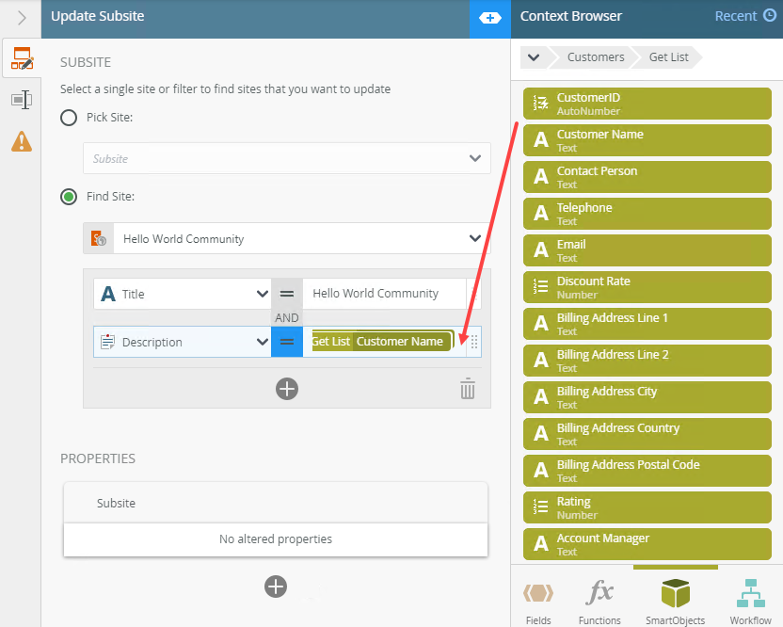Open the Subsite dropdown

pyautogui.click(x=286, y=158)
